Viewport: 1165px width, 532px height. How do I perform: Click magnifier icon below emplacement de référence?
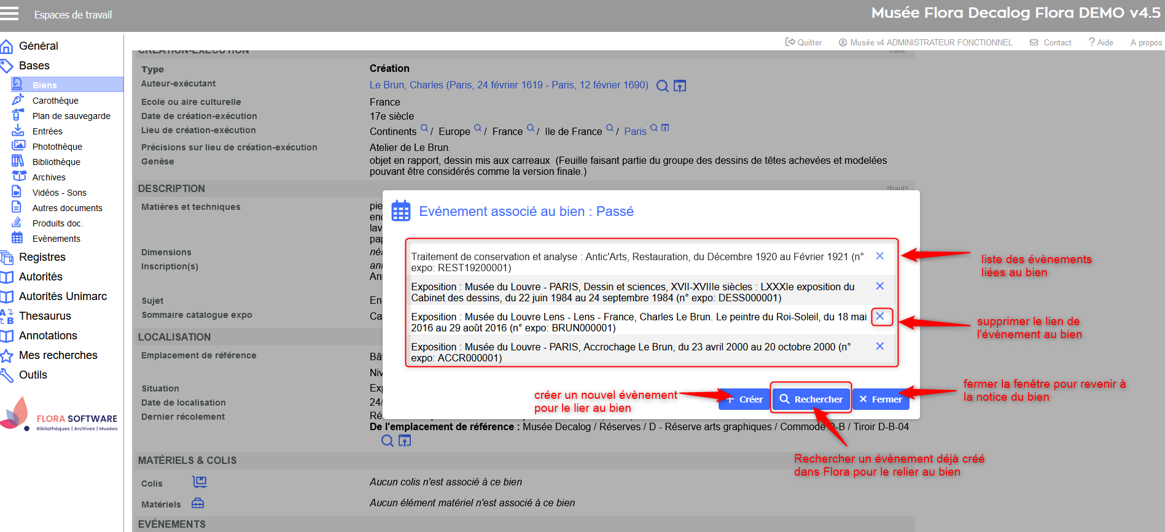[387, 441]
